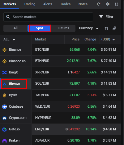The image size is (124, 145).
Task: Click the $ 50.91 M volume value
Action: pyautogui.click(x=109, y=49)
